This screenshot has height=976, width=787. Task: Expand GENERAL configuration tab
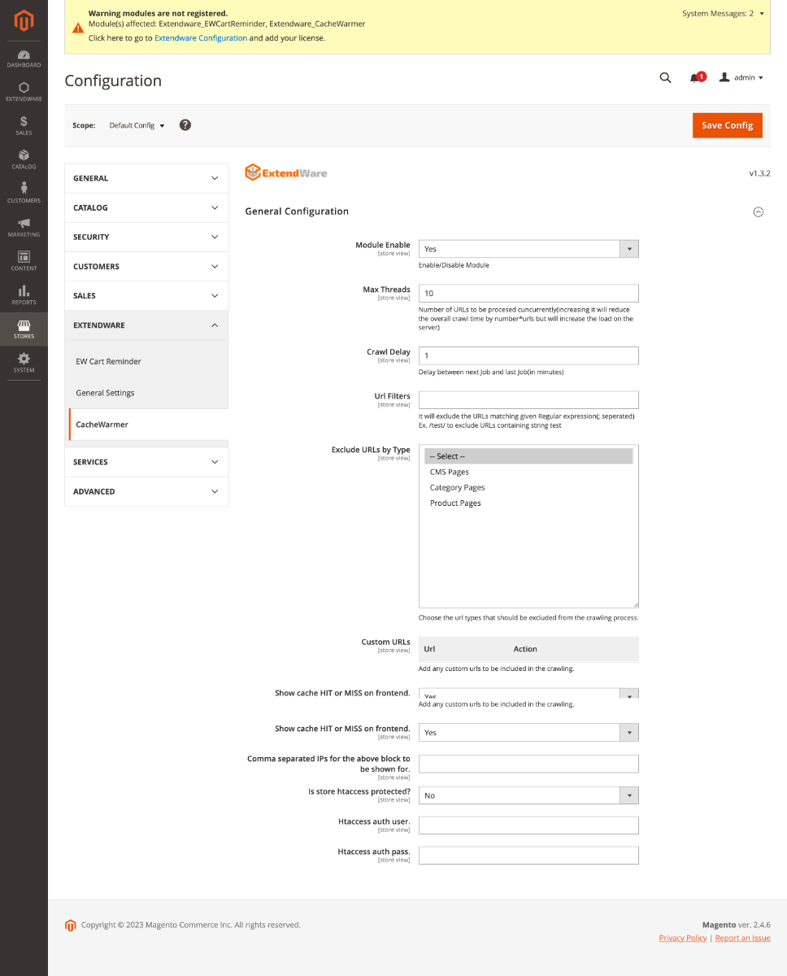(146, 178)
